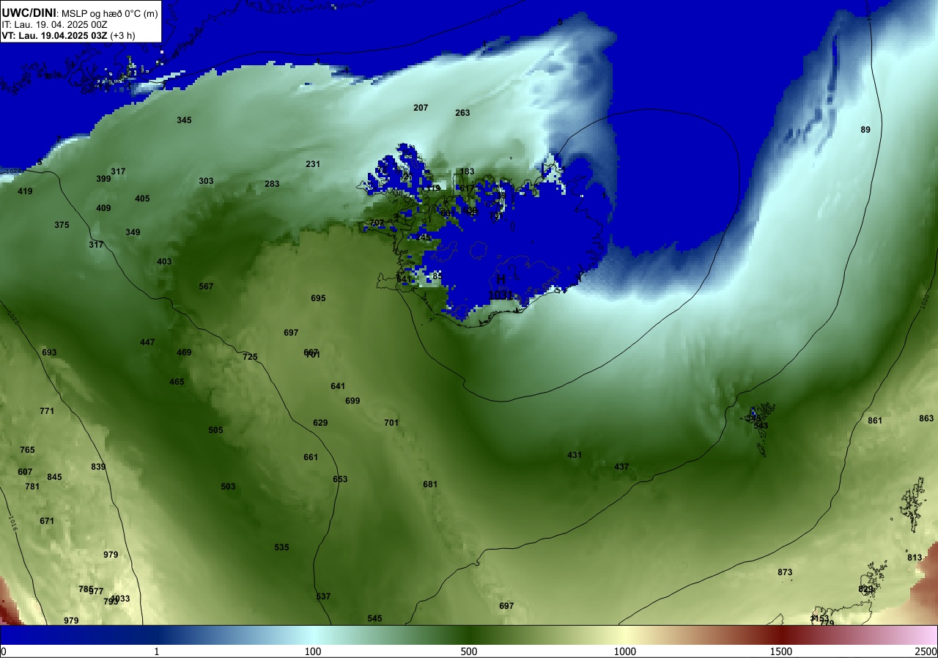
Task: Click the height value 469
Action: [x=184, y=352]
